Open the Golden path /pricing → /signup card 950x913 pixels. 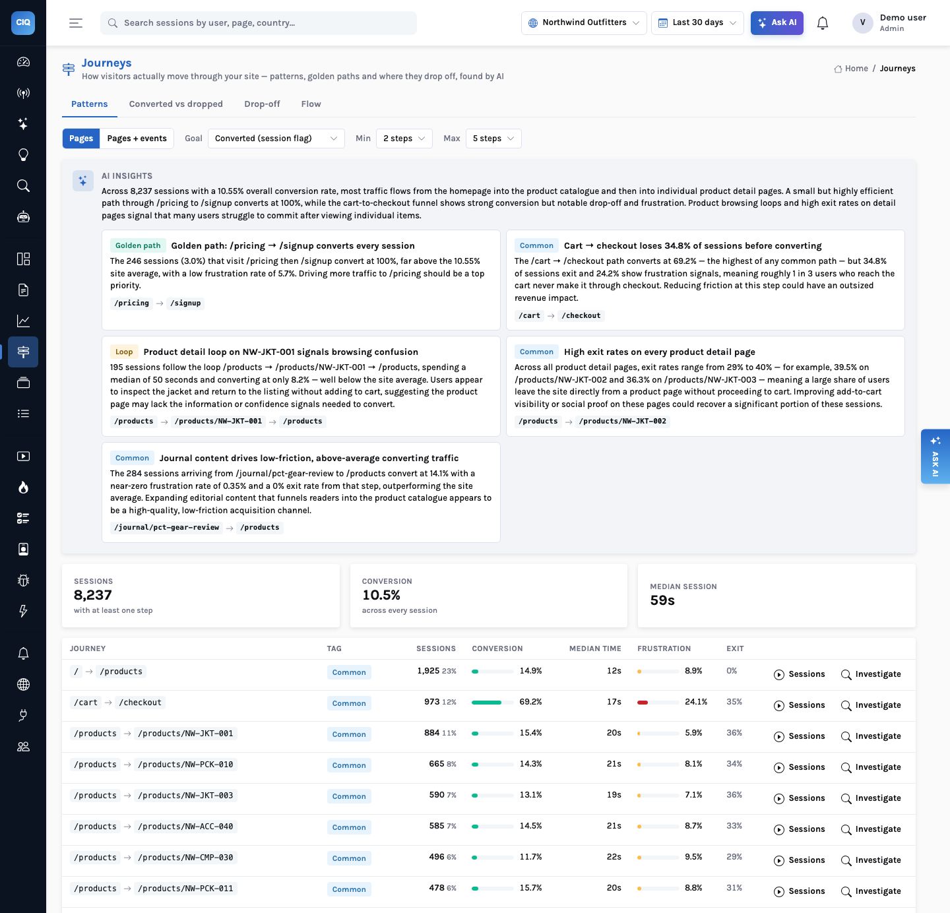pyautogui.click(x=301, y=280)
